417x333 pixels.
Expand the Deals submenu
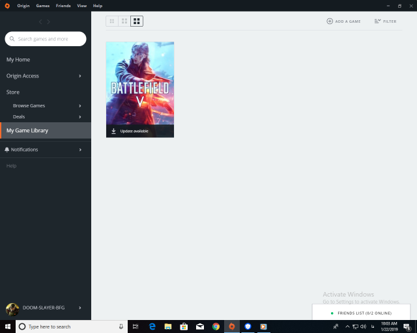pos(80,117)
